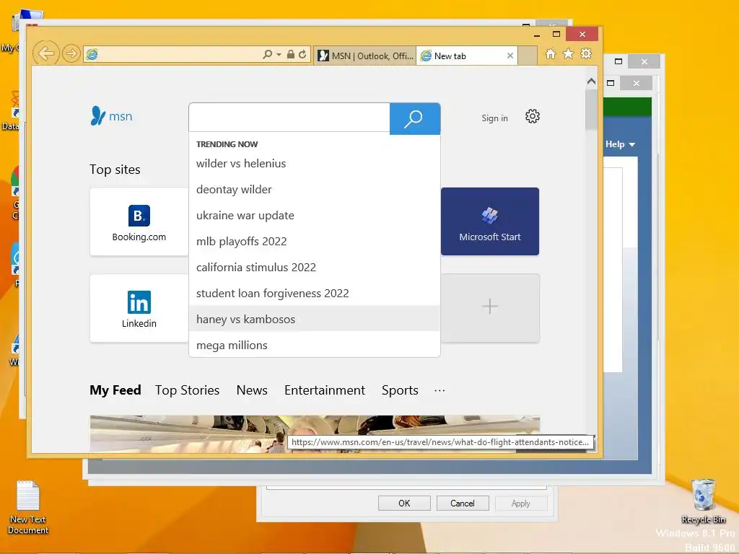The width and height of the screenshot is (739, 554).
Task: Open Favorites with the star icon
Action: [x=569, y=53]
